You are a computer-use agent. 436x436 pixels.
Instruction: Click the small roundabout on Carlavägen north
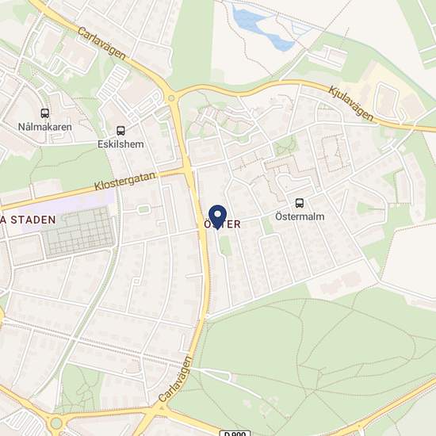pyautogui.click(x=171, y=98)
